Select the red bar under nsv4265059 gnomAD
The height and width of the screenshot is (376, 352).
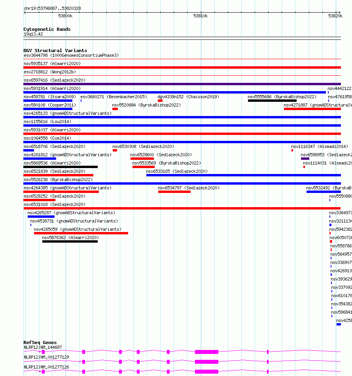click(x=81, y=233)
